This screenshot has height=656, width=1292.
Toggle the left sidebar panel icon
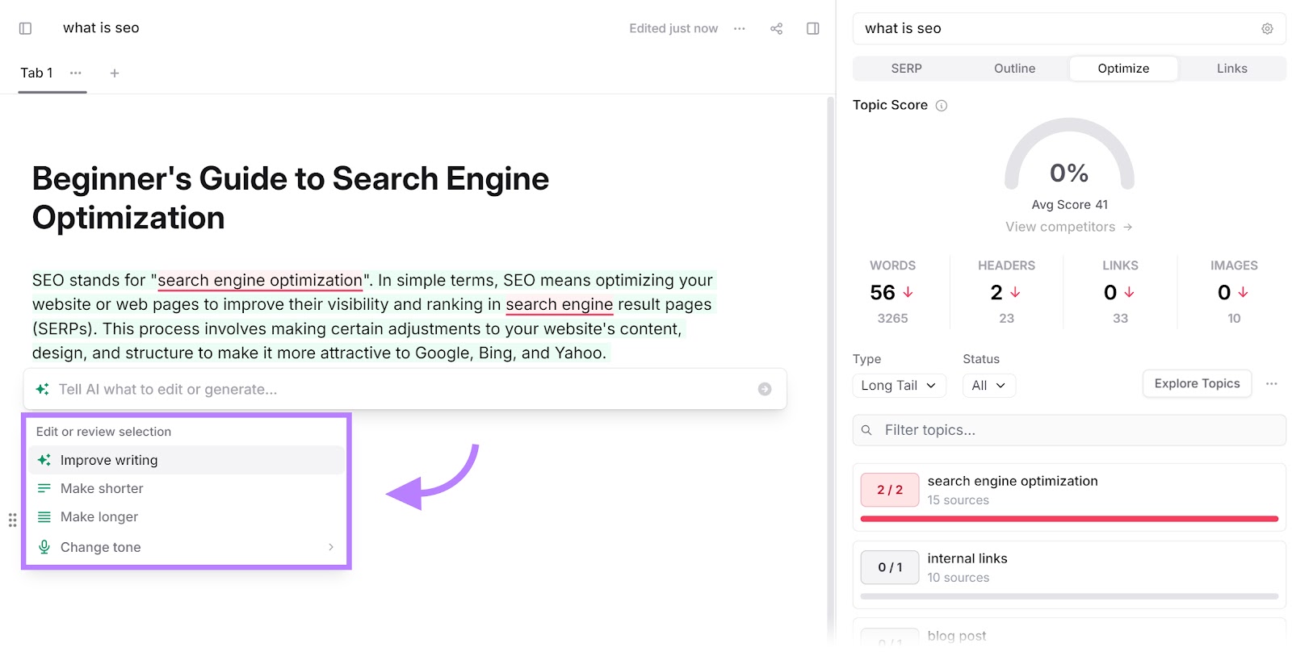pyautogui.click(x=25, y=28)
